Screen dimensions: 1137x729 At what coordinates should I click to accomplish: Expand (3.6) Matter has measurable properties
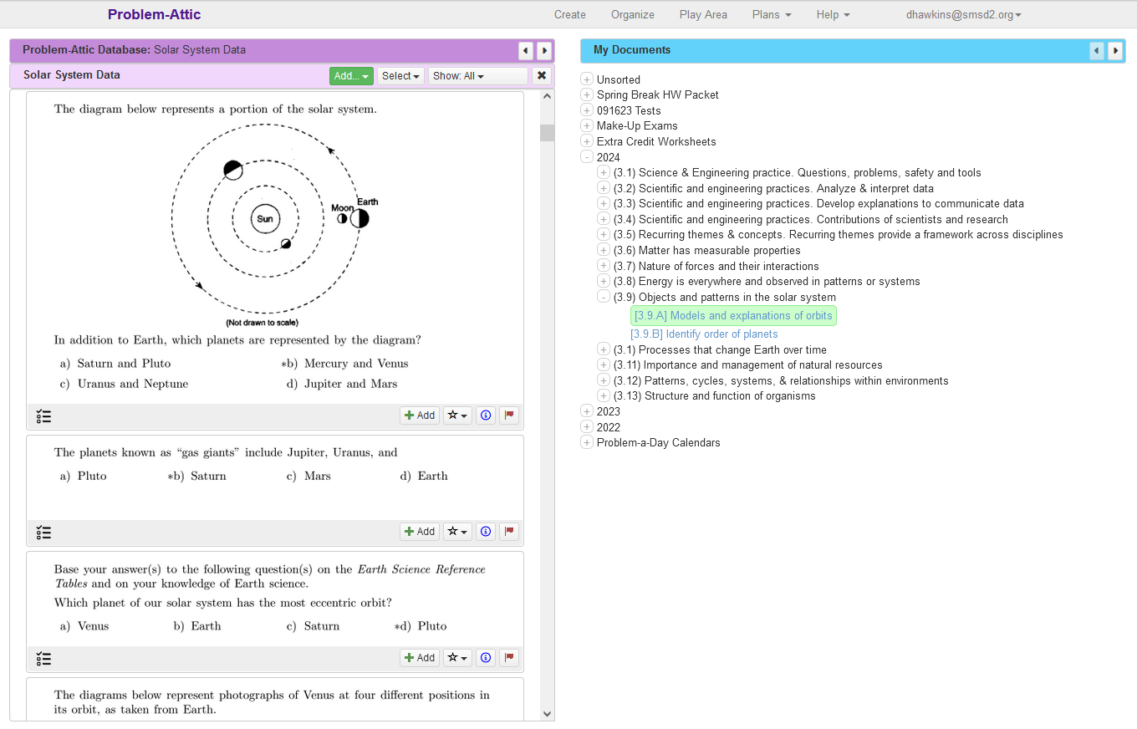click(604, 251)
